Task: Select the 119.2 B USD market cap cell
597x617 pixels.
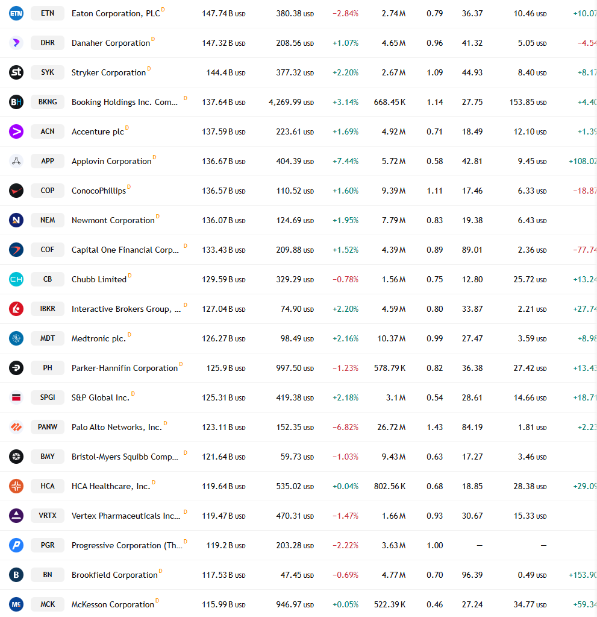Action: 226,545
